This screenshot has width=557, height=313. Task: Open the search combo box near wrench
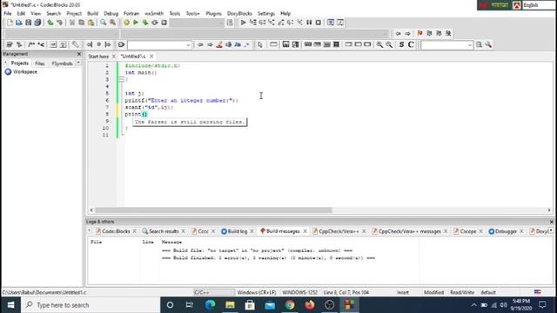(446, 45)
